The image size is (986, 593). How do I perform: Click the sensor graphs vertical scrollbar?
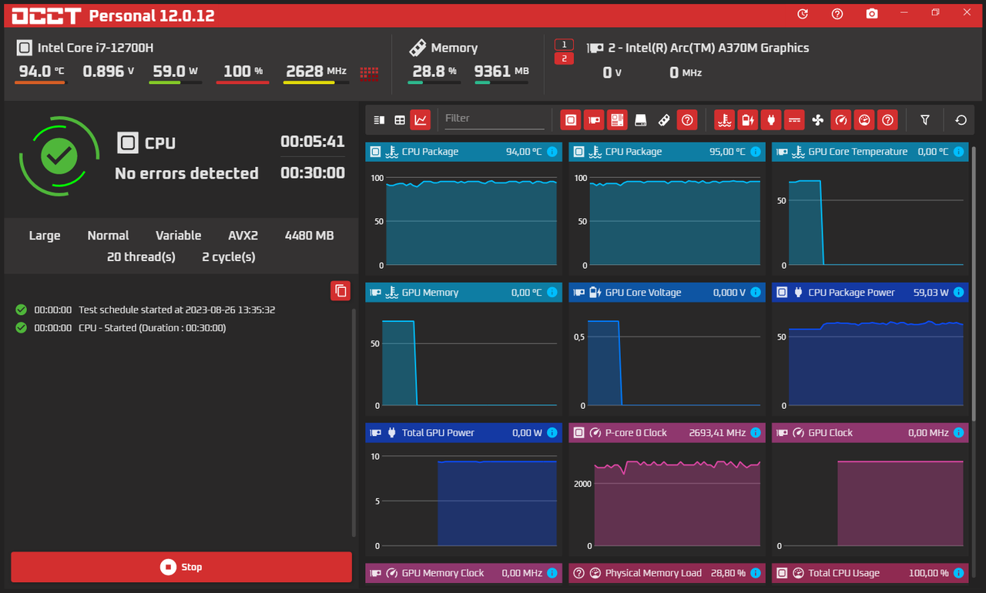(x=974, y=283)
